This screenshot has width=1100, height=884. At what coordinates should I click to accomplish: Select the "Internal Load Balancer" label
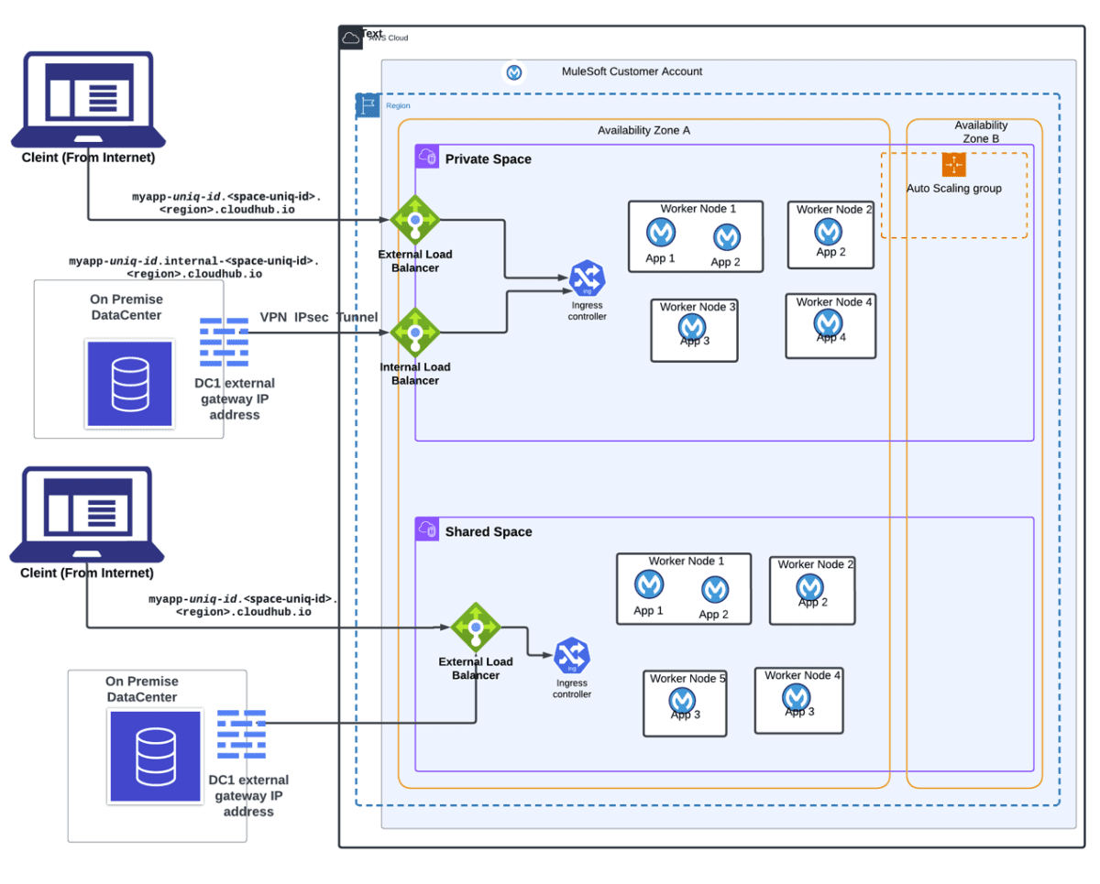415,374
